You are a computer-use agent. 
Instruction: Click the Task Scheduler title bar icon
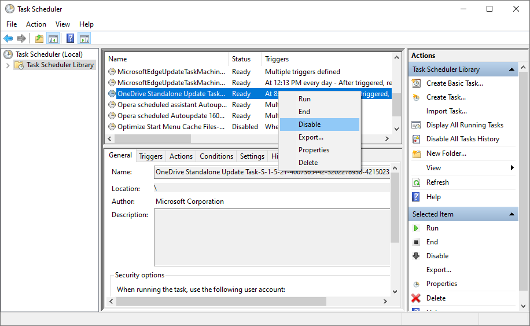10,9
